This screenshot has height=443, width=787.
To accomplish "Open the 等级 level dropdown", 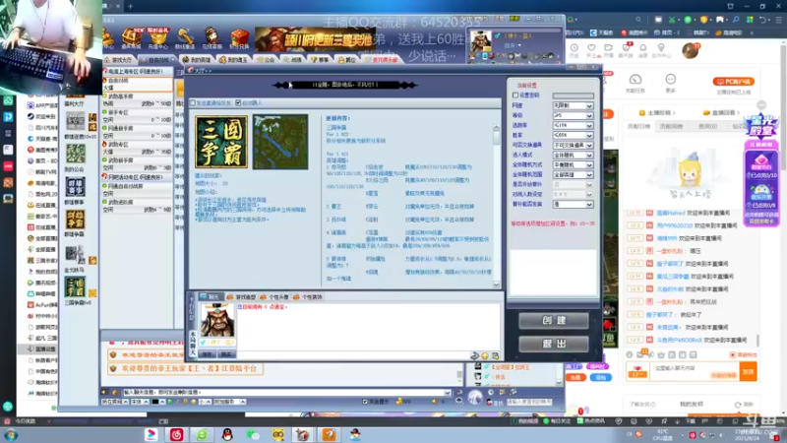I will coord(573,115).
